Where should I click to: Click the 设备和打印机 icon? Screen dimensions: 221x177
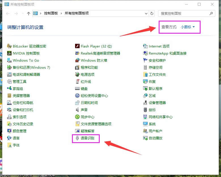coord(10,110)
